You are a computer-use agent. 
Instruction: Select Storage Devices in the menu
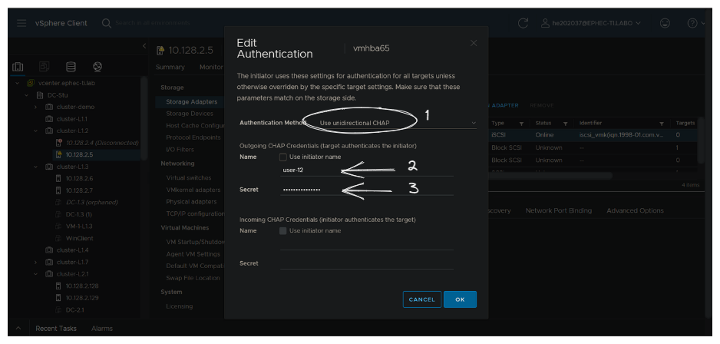[189, 114]
